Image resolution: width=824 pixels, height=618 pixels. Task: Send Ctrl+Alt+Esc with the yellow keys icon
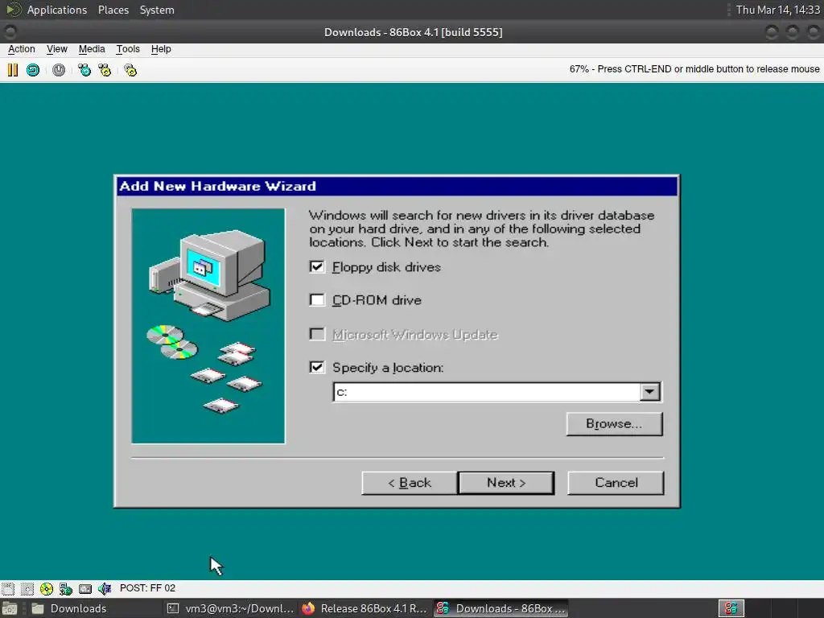pyautogui.click(x=105, y=70)
